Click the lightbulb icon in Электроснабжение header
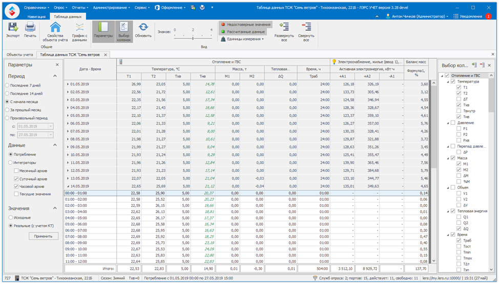Viewport: 499px width, 284px height. (x=334, y=62)
